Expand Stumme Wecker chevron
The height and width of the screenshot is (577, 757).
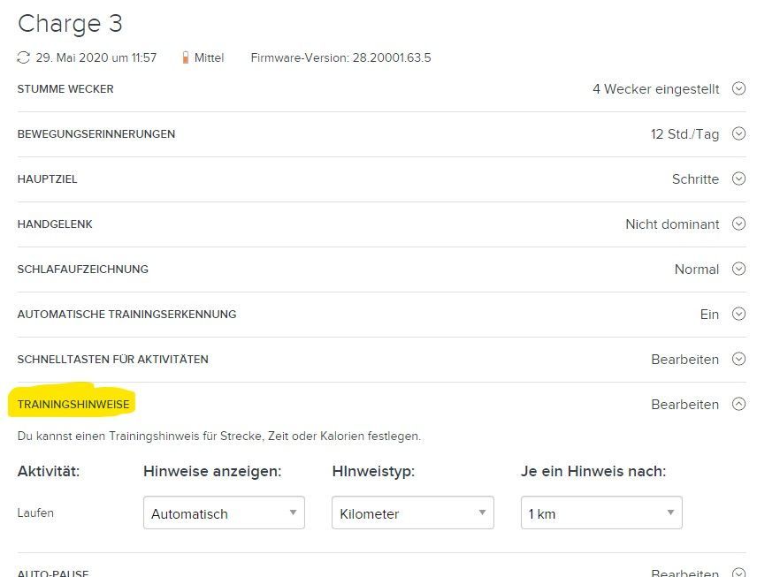click(738, 88)
